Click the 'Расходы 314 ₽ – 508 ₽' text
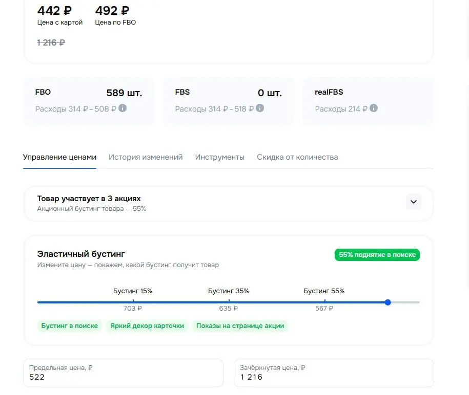Viewport: 469px width, 395px height. pyautogui.click(x=76, y=109)
